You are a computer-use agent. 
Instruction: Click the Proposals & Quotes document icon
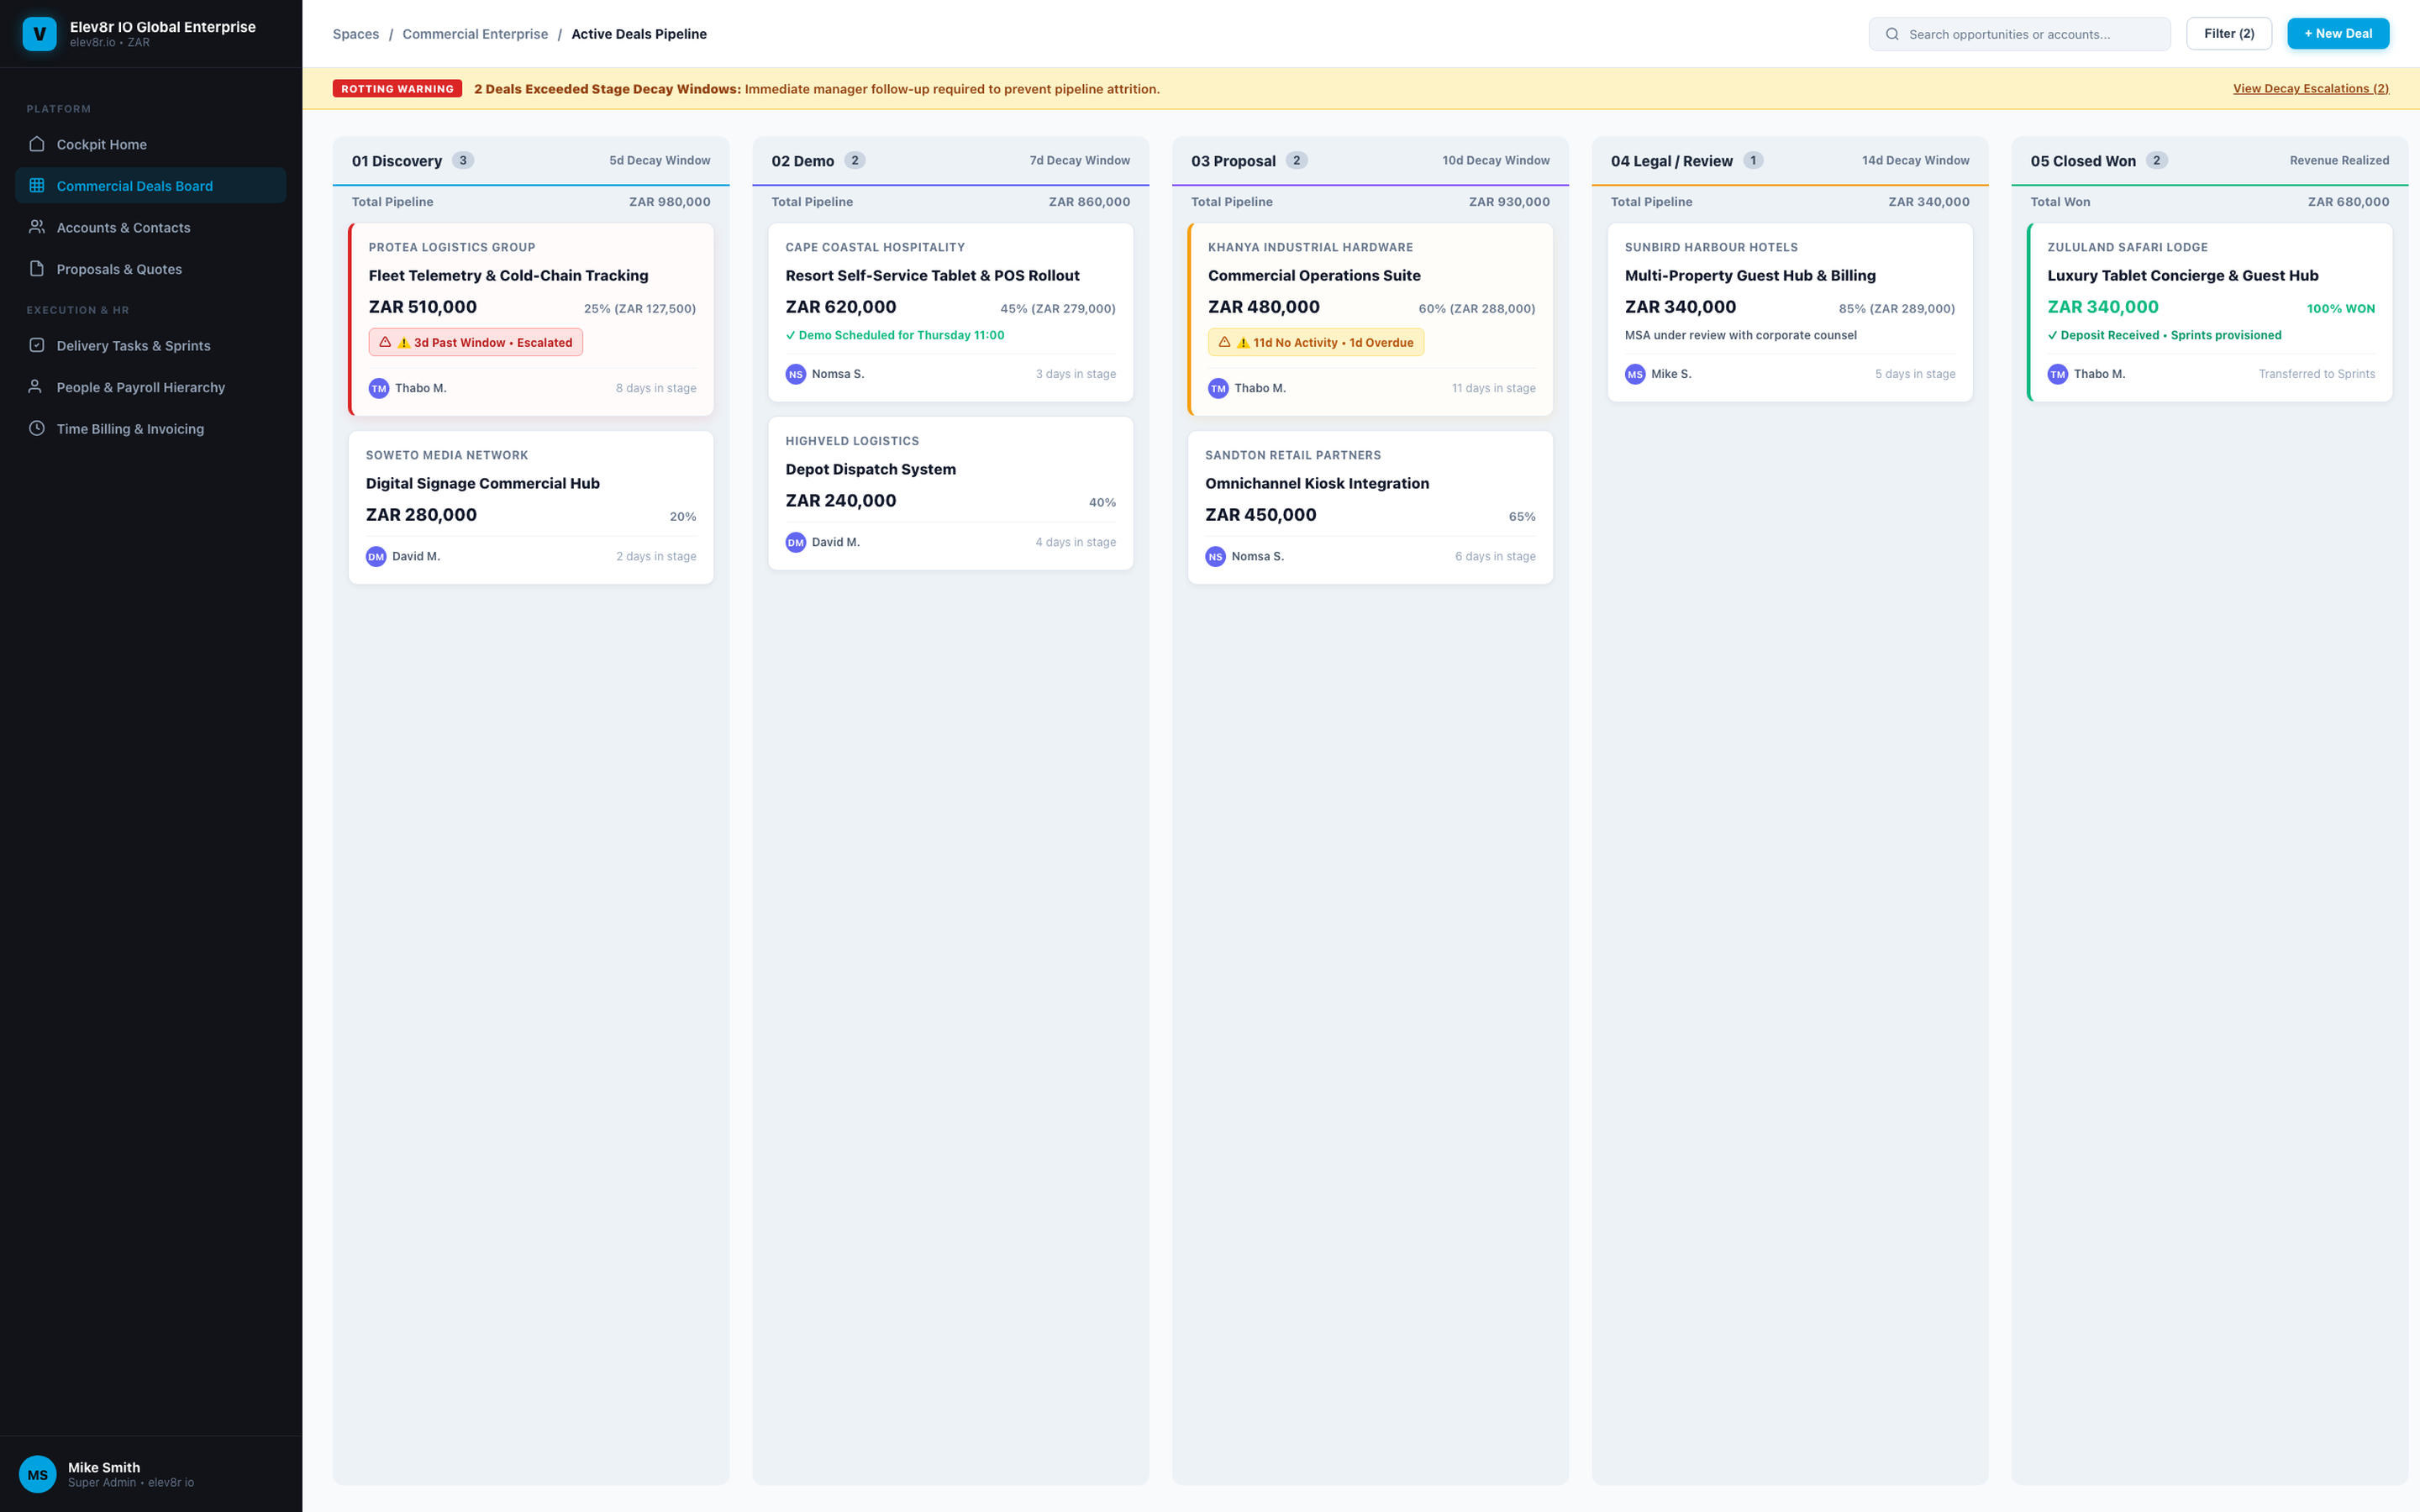[x=37, y=268]
